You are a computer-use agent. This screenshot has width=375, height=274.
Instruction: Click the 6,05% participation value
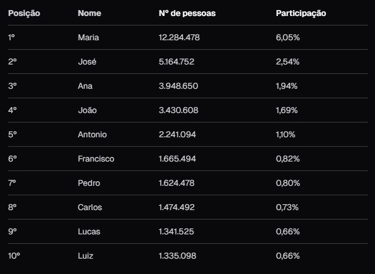point(288,37)
